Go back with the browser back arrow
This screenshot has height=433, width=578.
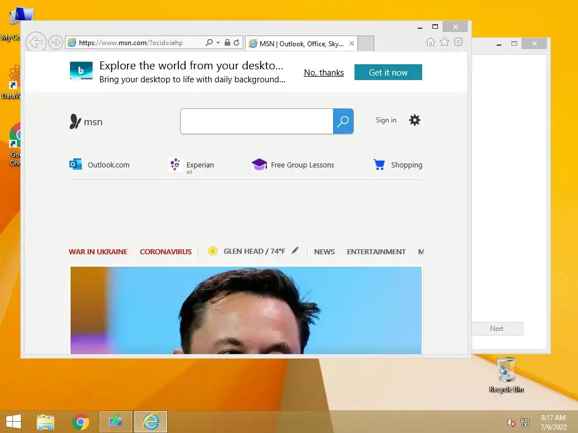36,42
